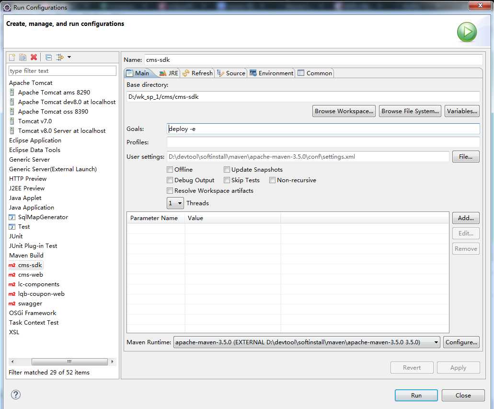Click the Variables button
This screenshot has width=494, height=409.
pyautogui.click(x=462, y=111)
